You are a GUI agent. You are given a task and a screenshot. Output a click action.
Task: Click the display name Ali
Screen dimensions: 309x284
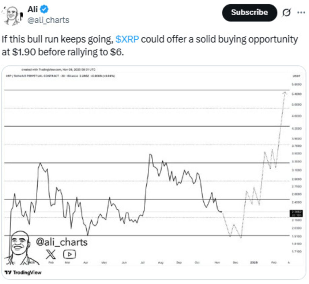tap(33, 9)
